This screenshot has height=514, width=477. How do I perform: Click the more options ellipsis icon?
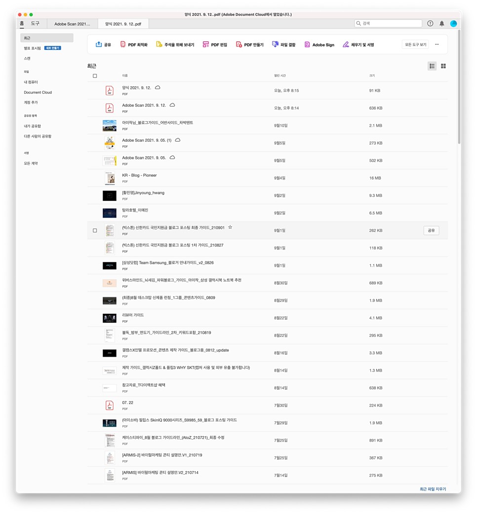point(437,44)
